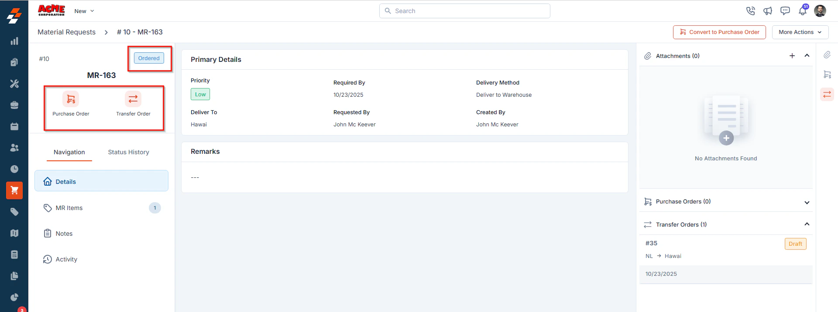Open the megaphone announcements icon
Image resolution: width=838 pixels, height=312 pixels.
(768, 11)
